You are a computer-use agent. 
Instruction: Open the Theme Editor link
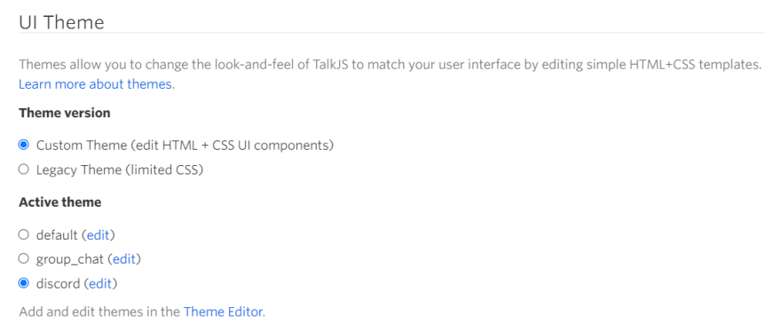point(225,312)
